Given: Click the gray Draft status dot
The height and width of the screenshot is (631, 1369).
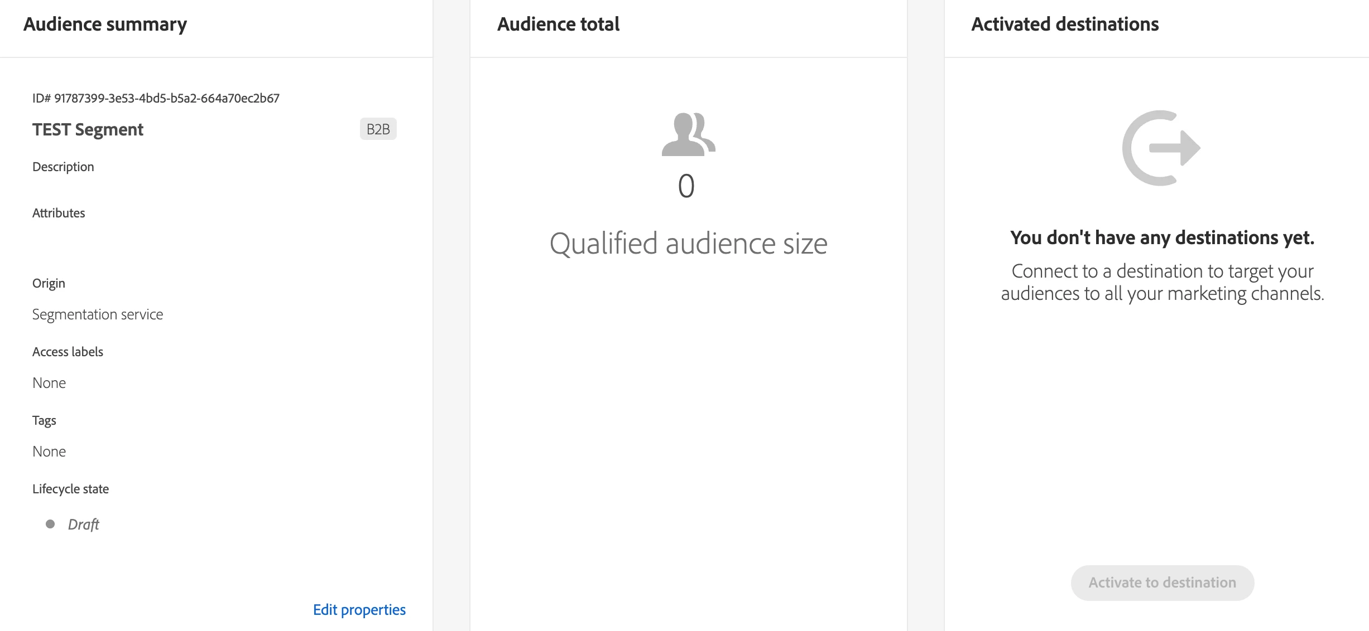Looking at the screenshot, I should click(x=50, y=524).
